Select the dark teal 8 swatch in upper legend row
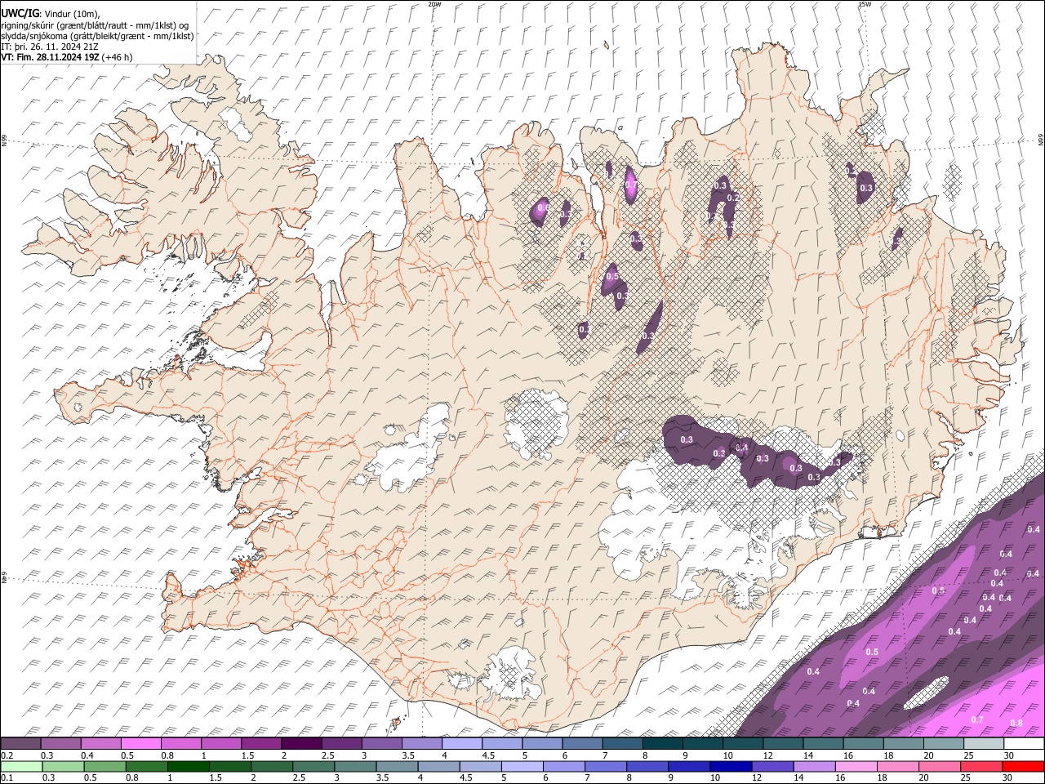 (662, 744)
